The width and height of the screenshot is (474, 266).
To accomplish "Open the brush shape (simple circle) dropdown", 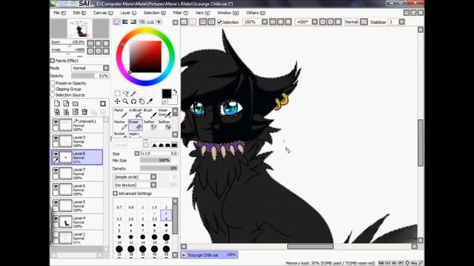I will (153, 177).
